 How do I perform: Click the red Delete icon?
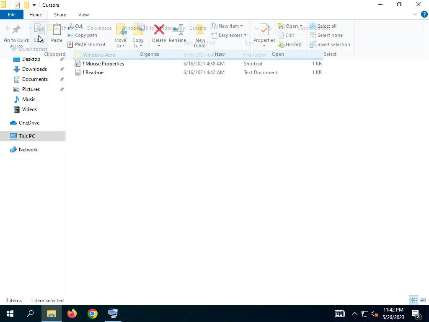(x=159, y=29)
